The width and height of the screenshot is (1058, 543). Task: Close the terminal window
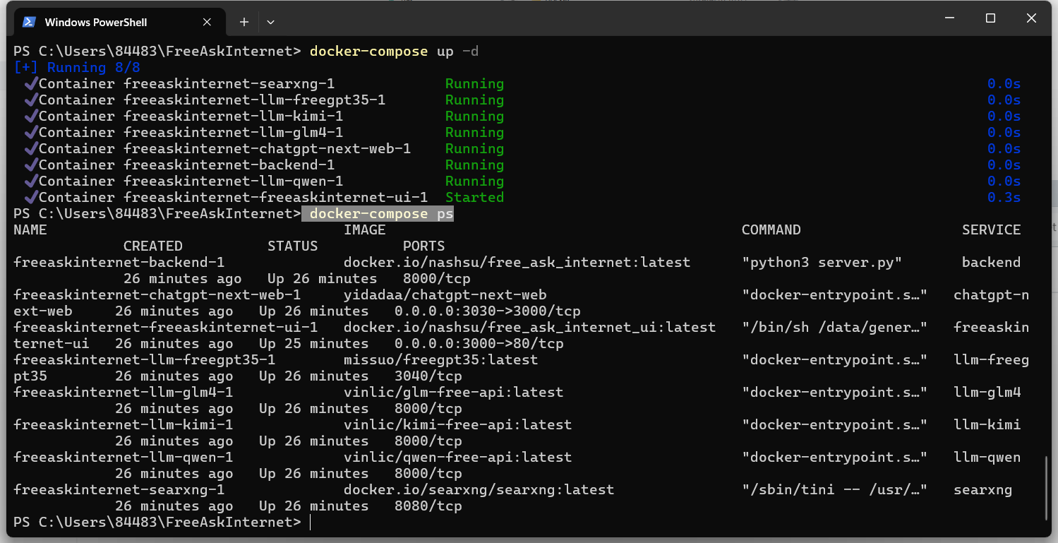1031,19
